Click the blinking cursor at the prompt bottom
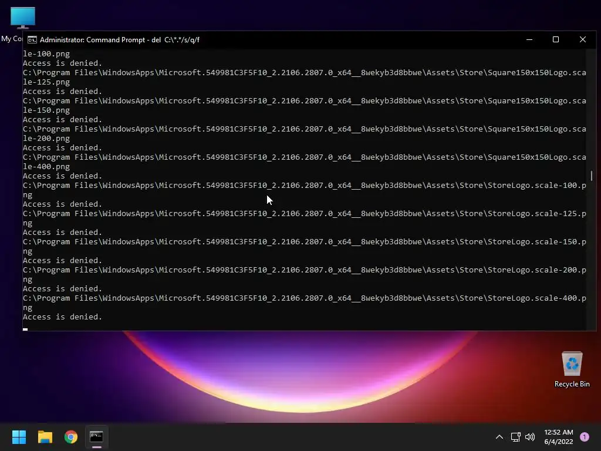The width and height of the screenshot is (601, 451). click(25, 329)
